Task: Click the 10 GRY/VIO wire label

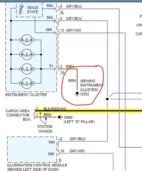Action: coord(72,151)
